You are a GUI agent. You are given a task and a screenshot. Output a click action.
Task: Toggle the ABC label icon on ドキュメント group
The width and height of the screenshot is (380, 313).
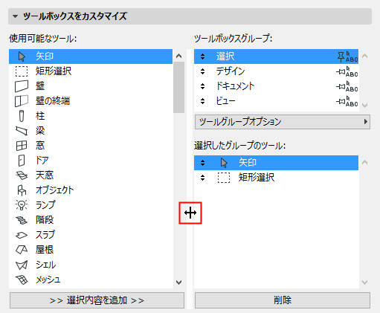coord(352,86)
